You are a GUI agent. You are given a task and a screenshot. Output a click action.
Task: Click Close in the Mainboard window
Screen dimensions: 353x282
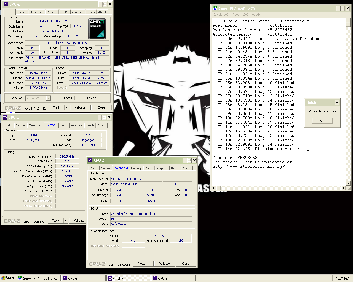(x=186, y=264)
